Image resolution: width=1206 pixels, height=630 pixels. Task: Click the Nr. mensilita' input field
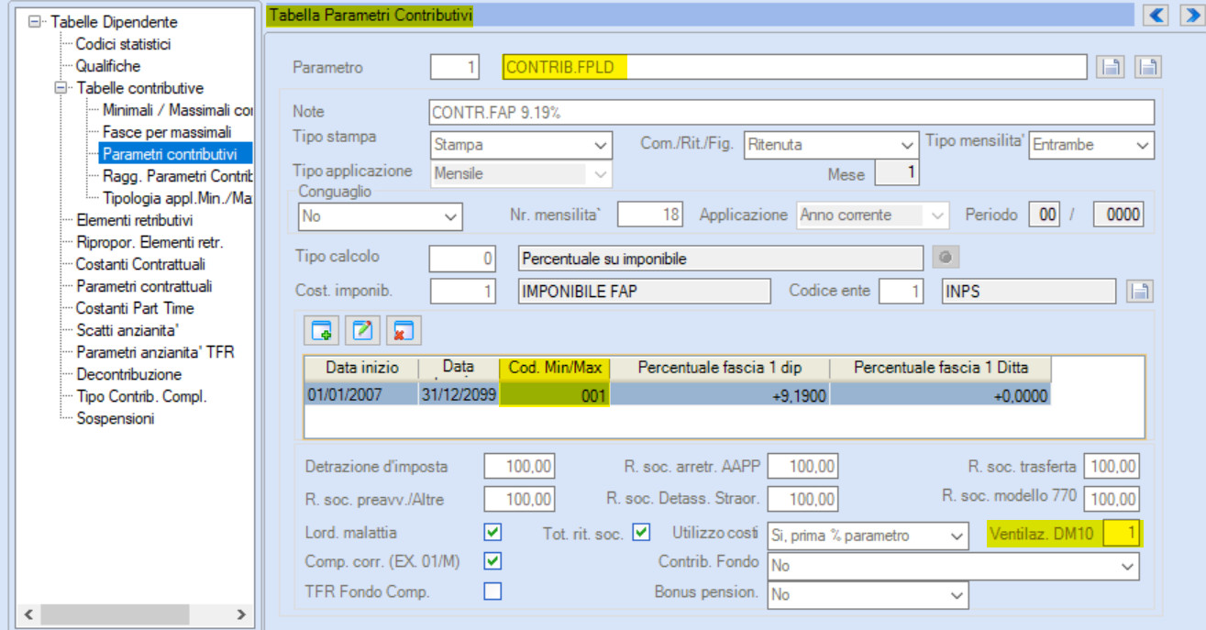(x=651, y=215)
